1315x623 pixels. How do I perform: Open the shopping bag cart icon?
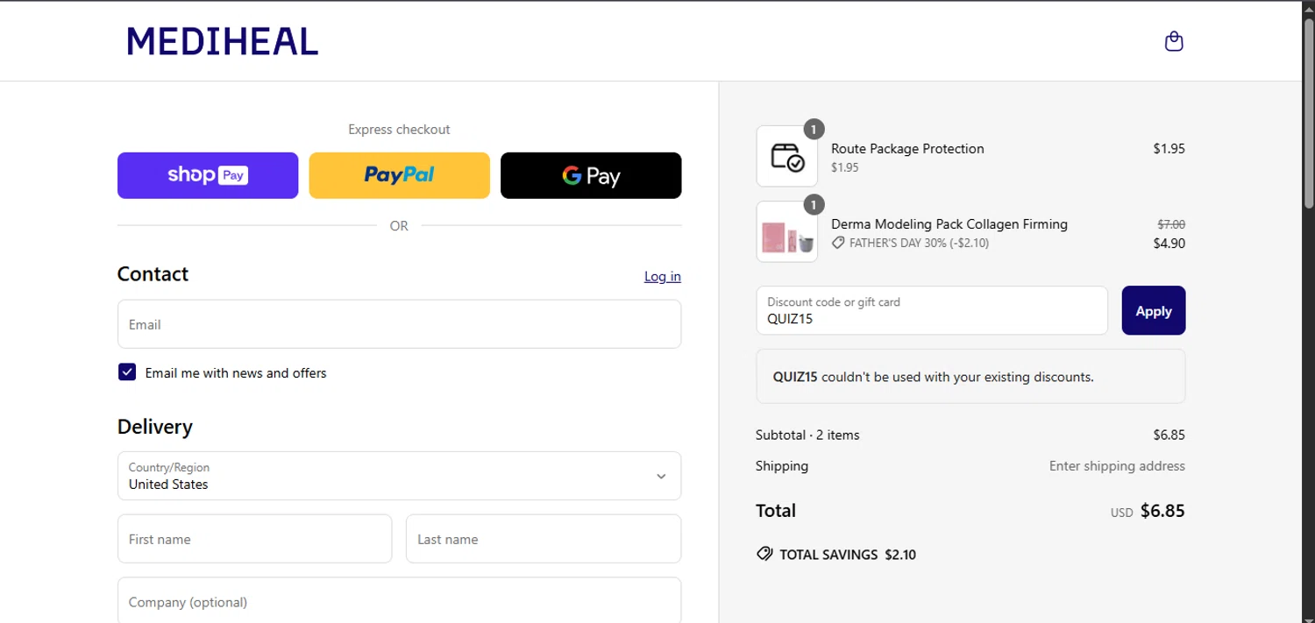[x=1174, y=41]
